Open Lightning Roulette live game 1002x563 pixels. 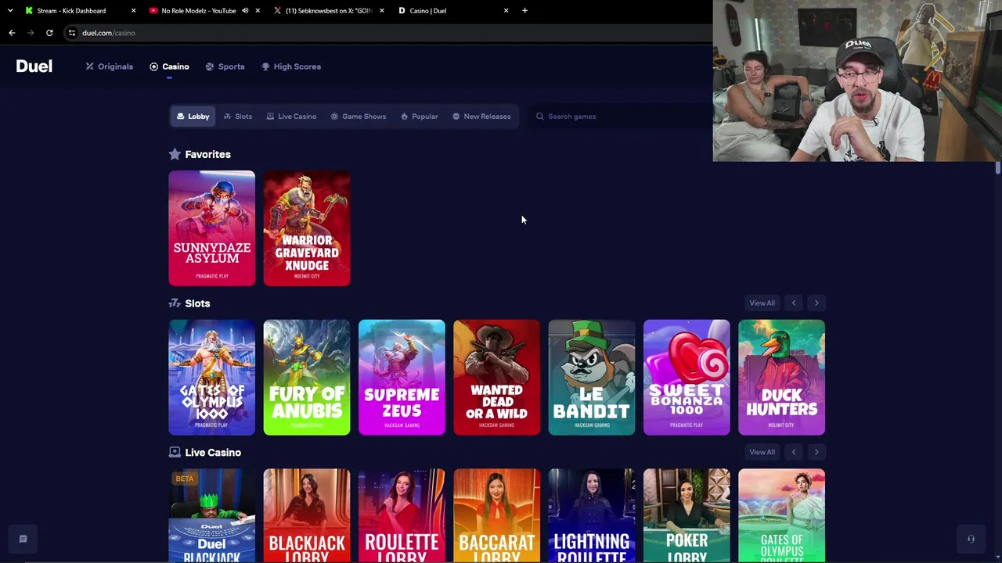(592, 515)
